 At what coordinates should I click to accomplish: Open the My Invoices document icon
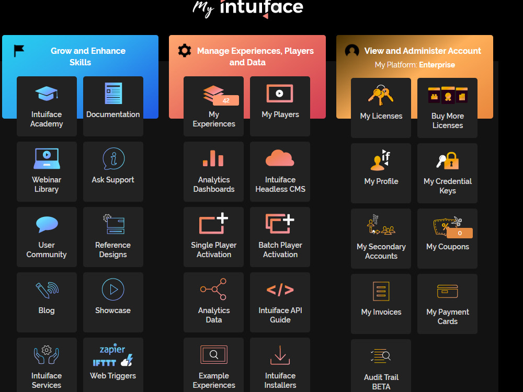coord(381,291)
